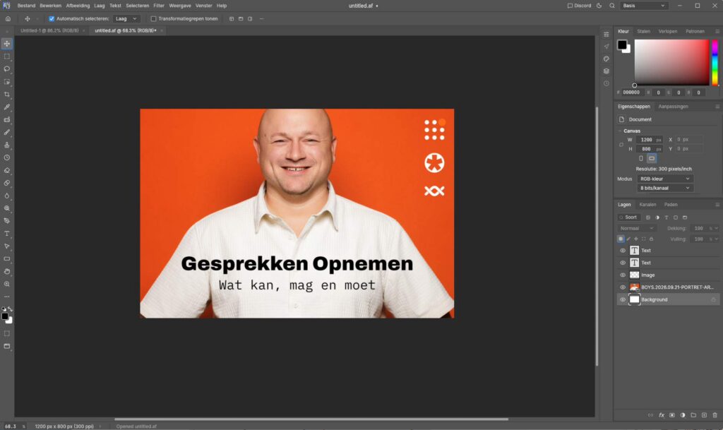Choose the Eyedropper tool

[x=7, y=107]
